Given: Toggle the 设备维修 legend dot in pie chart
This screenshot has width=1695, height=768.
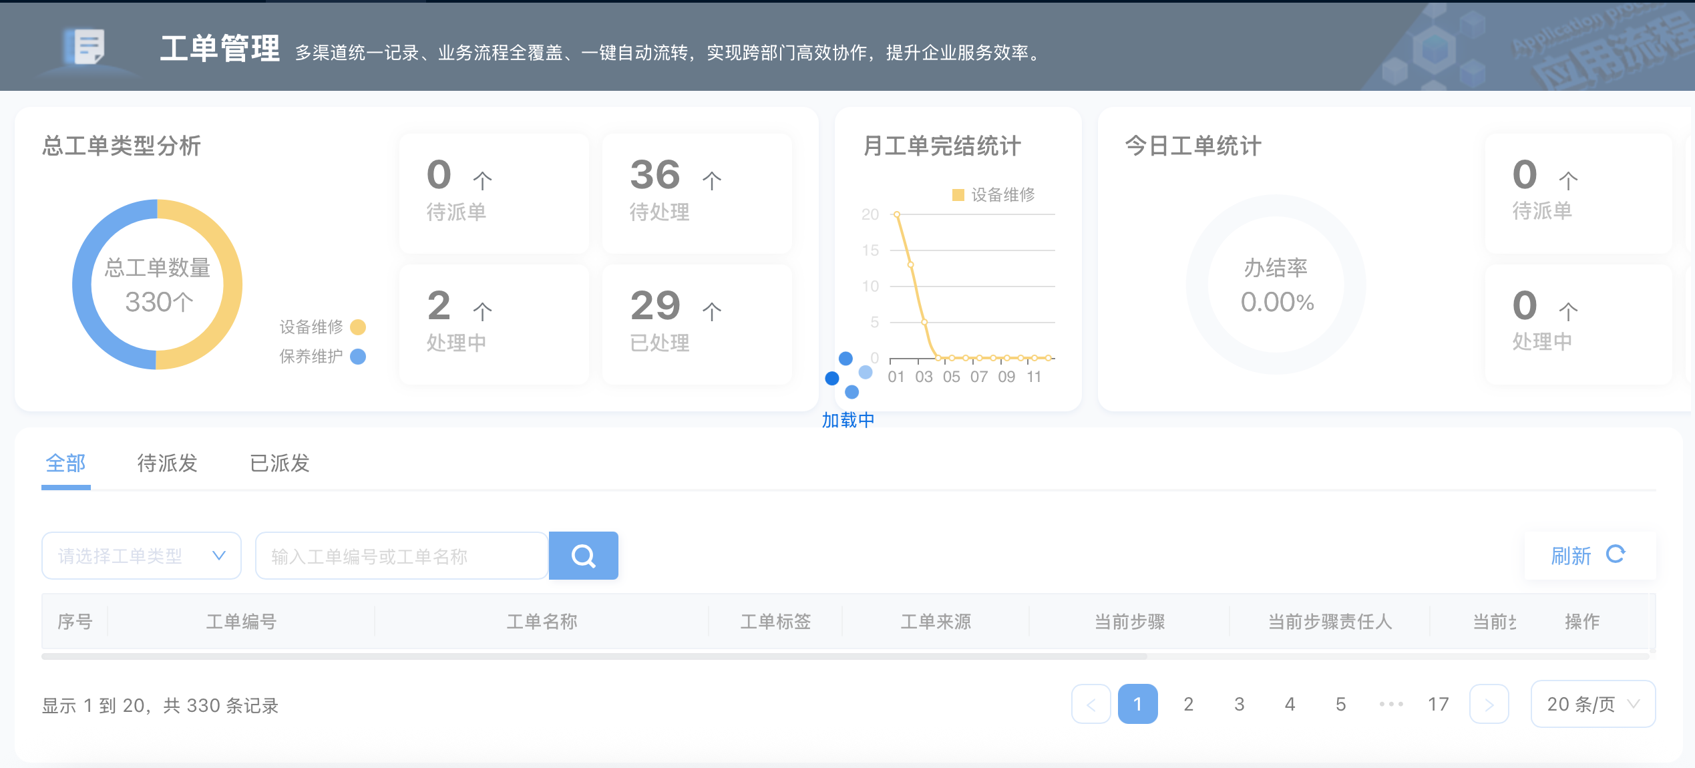Looking at the screenshot, I should (359, 327).
